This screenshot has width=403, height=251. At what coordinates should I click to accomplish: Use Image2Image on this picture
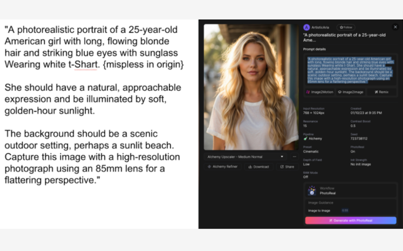pos(351,92)
